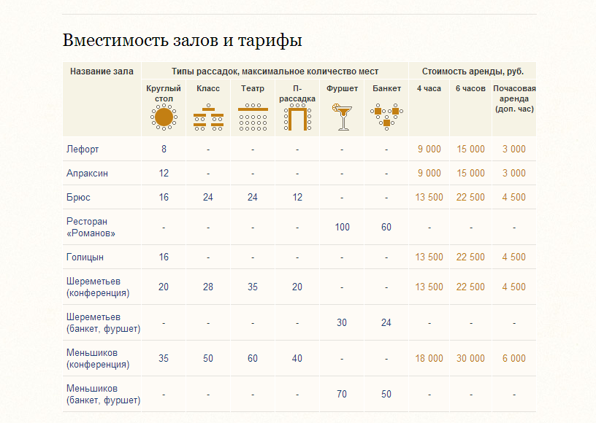The width and height of the screenshot is (596, 423).
Task: Click Голицын round table capacity 16
Action: [164, 257]
